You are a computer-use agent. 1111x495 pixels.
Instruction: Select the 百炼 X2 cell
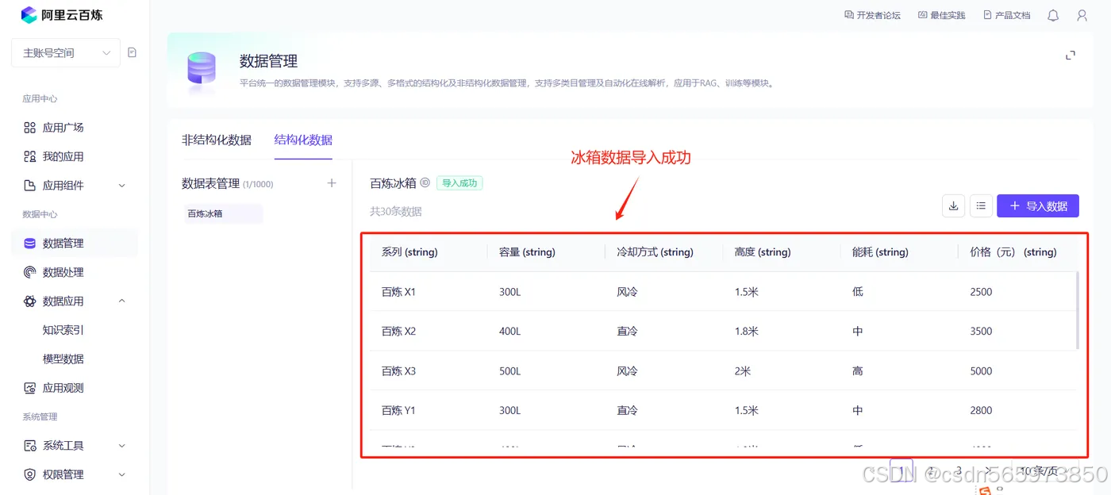[398, 332]
